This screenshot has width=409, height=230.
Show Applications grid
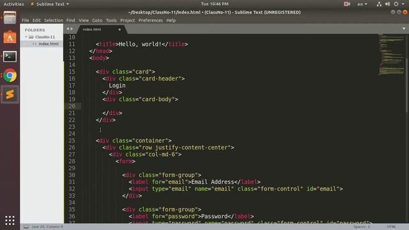(x=10, y=220)
